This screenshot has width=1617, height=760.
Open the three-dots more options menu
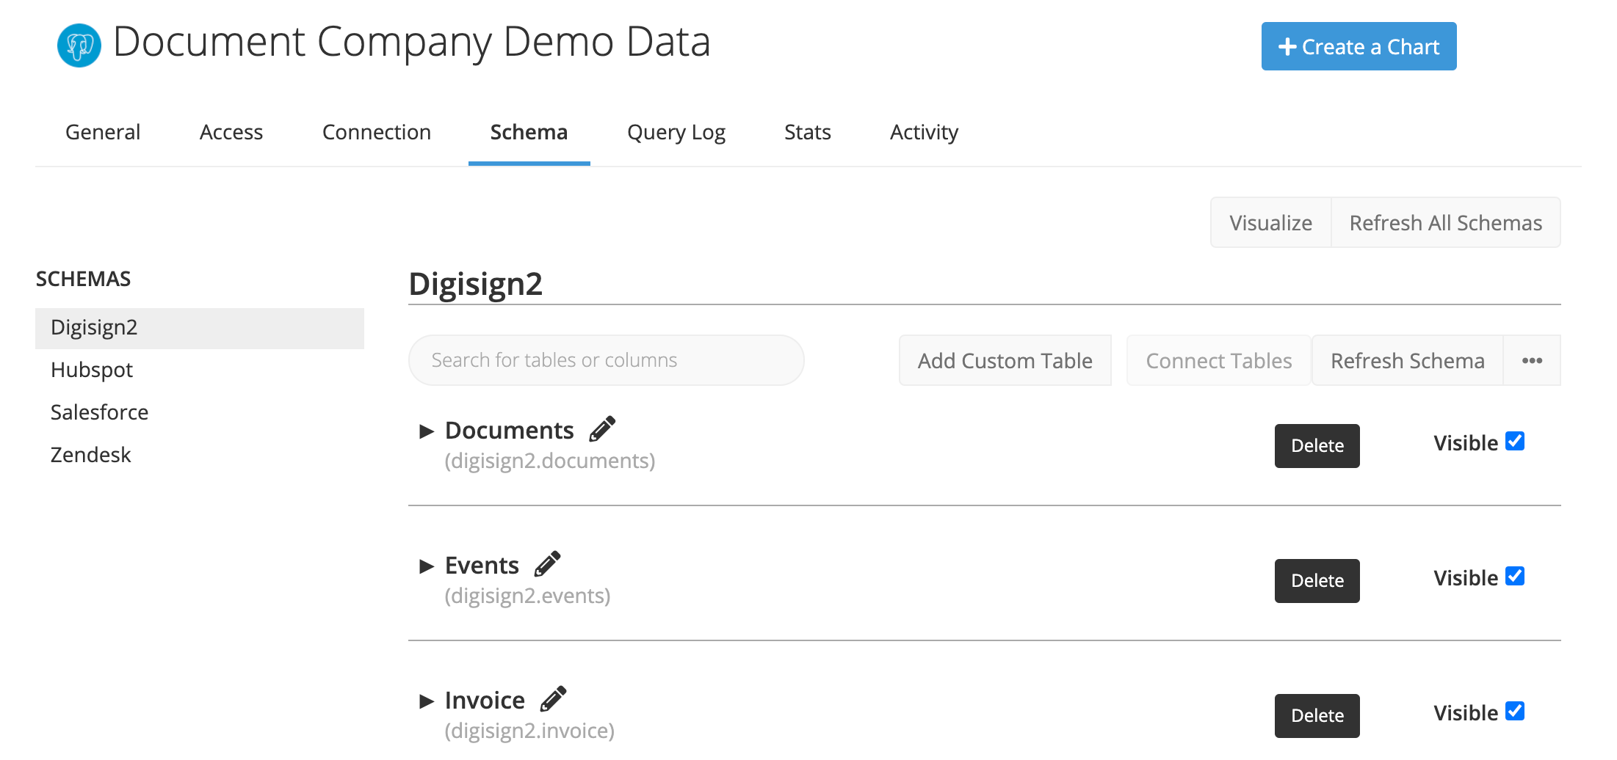[1532, 360]
